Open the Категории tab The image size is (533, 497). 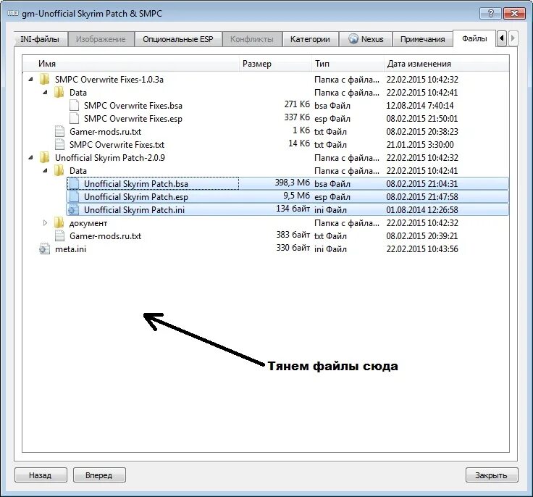pos(310,39)
